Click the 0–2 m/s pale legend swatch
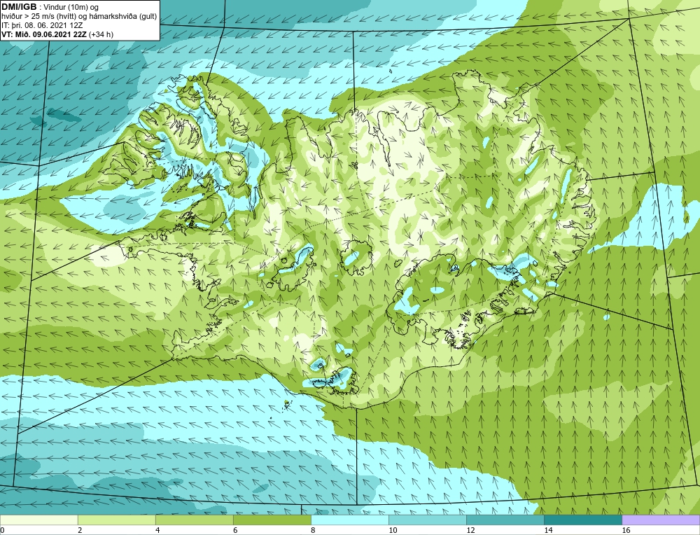 (38, 520)
